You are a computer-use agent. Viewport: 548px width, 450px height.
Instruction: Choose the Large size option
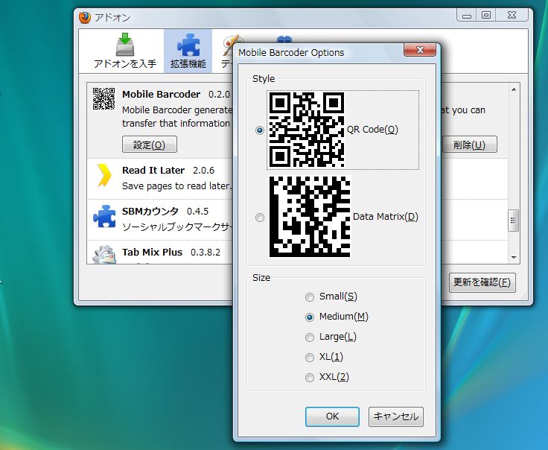pyautogui.click(x=310, y=337)
